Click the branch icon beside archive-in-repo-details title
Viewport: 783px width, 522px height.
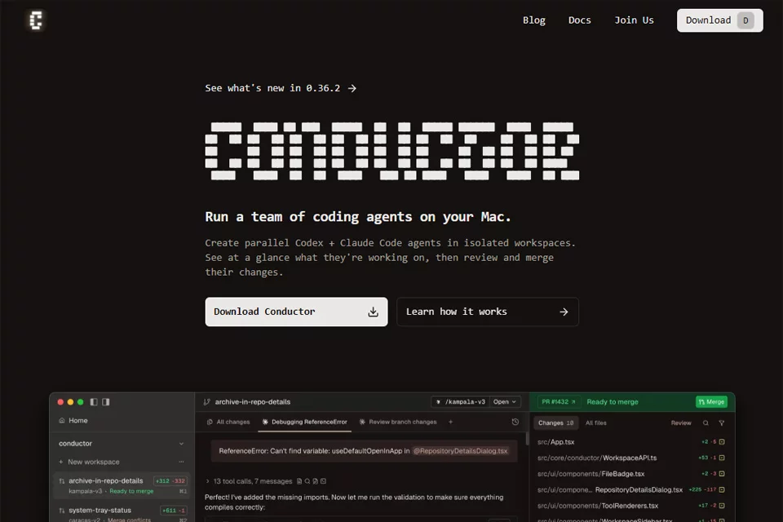206,402
